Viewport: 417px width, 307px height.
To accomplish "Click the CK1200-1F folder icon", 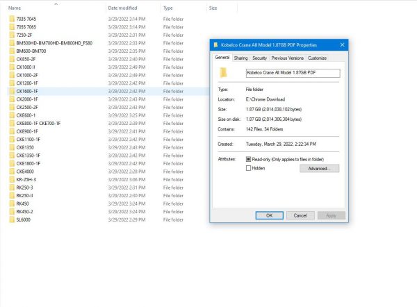I will [12, 83].
